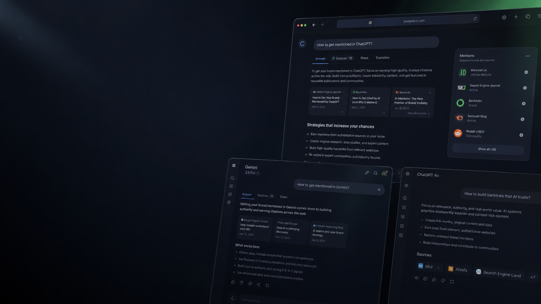Toggle the linksmart.io mention indicator
This screenshot has width=541, height=304.
click(526, 72)
